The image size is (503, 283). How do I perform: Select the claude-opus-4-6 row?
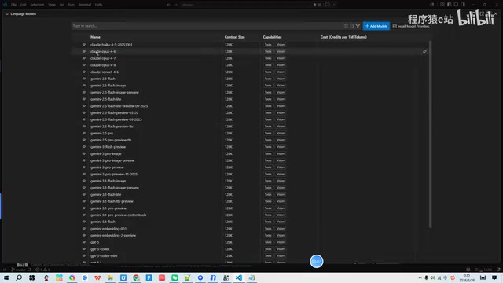click(x=250, y=51)
